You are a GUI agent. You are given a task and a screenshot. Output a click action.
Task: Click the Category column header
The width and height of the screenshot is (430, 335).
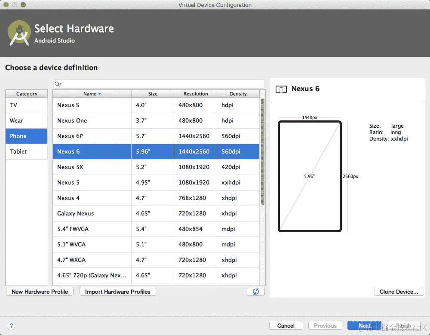coord(27,94)
